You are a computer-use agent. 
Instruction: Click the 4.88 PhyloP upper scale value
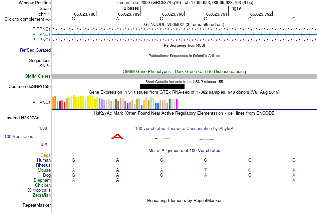coord(43,128)
